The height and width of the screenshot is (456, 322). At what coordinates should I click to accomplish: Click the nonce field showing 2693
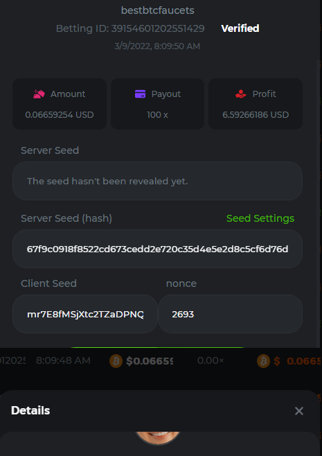tap(230, 314)
